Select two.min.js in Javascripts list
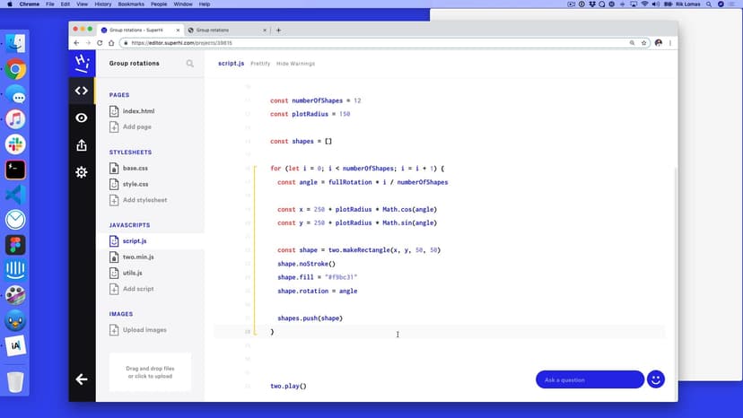Viewport: 743px width, 418px height. (x=140, y=257)
